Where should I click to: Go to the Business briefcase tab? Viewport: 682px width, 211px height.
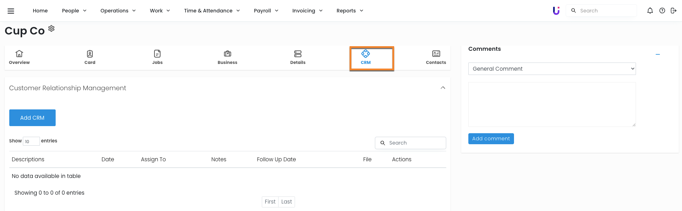point(227,57)
